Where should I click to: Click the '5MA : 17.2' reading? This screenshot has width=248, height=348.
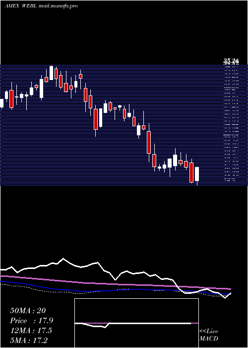pos(29,340)
